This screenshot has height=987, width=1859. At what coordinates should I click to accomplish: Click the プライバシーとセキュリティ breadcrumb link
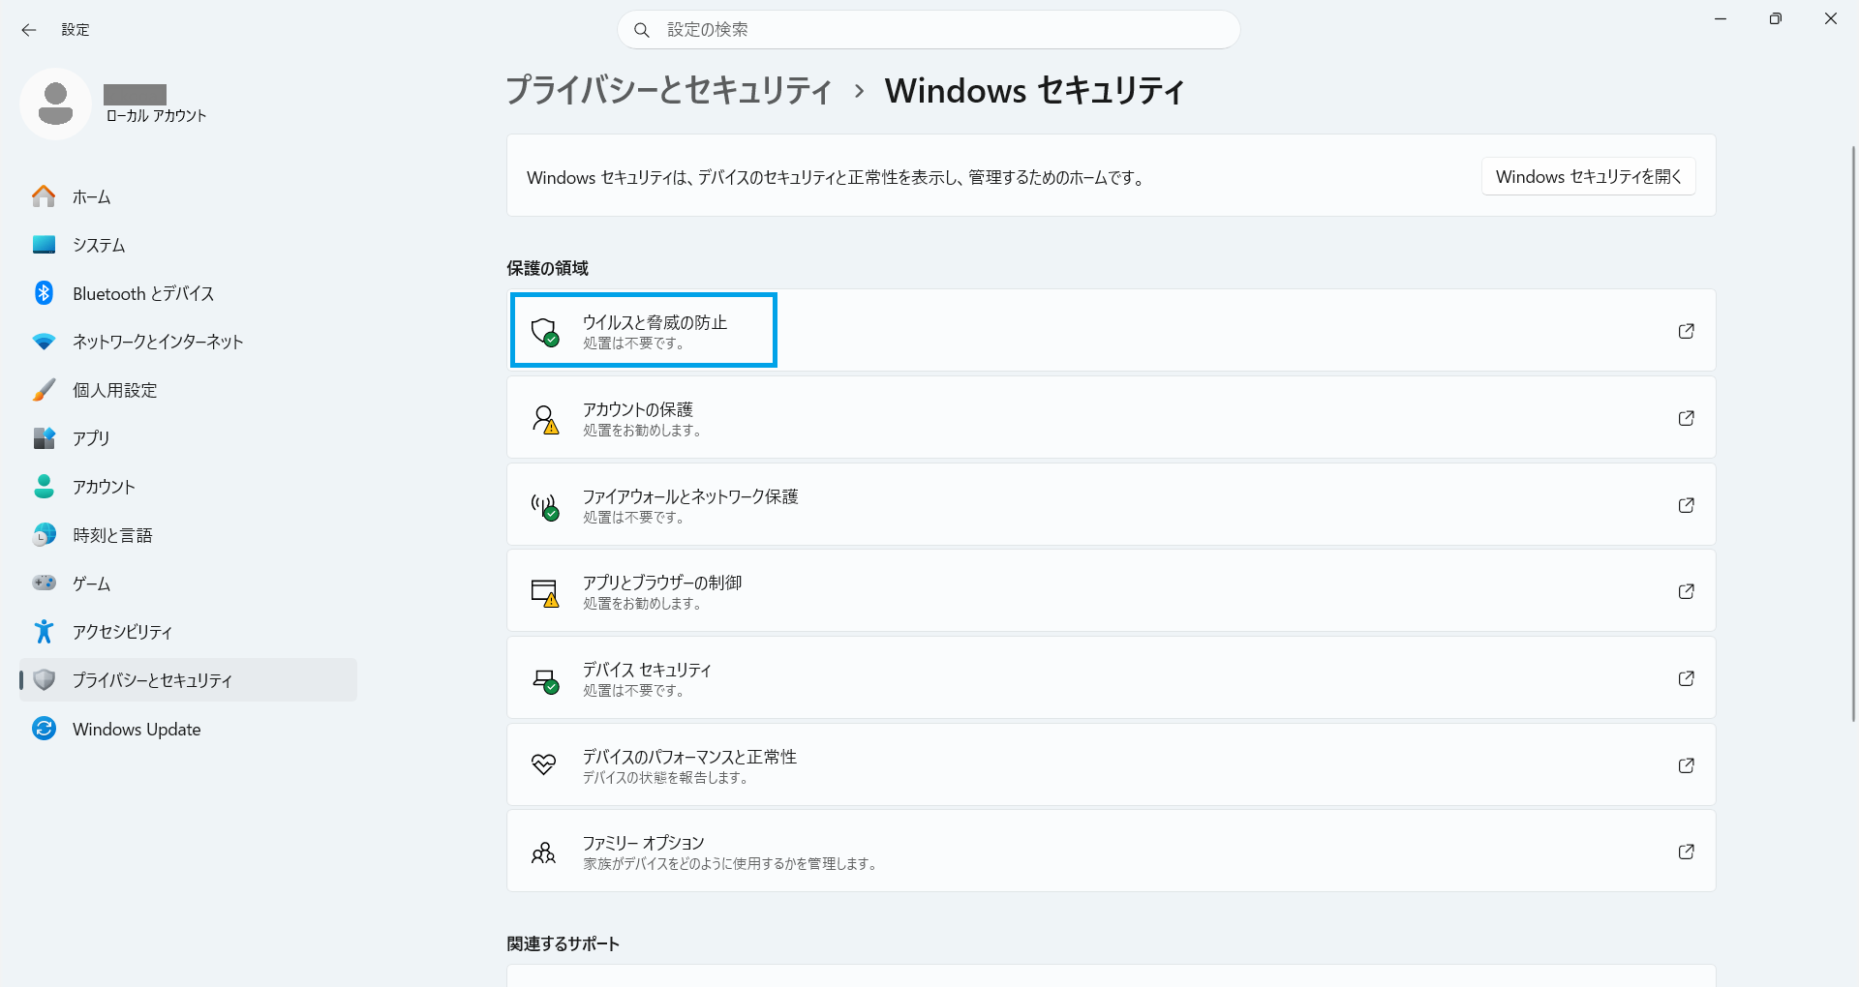[x=669, y=91]
